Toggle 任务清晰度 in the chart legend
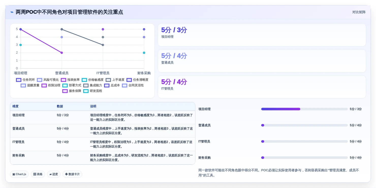376x188 pixels. coord(137,80)
